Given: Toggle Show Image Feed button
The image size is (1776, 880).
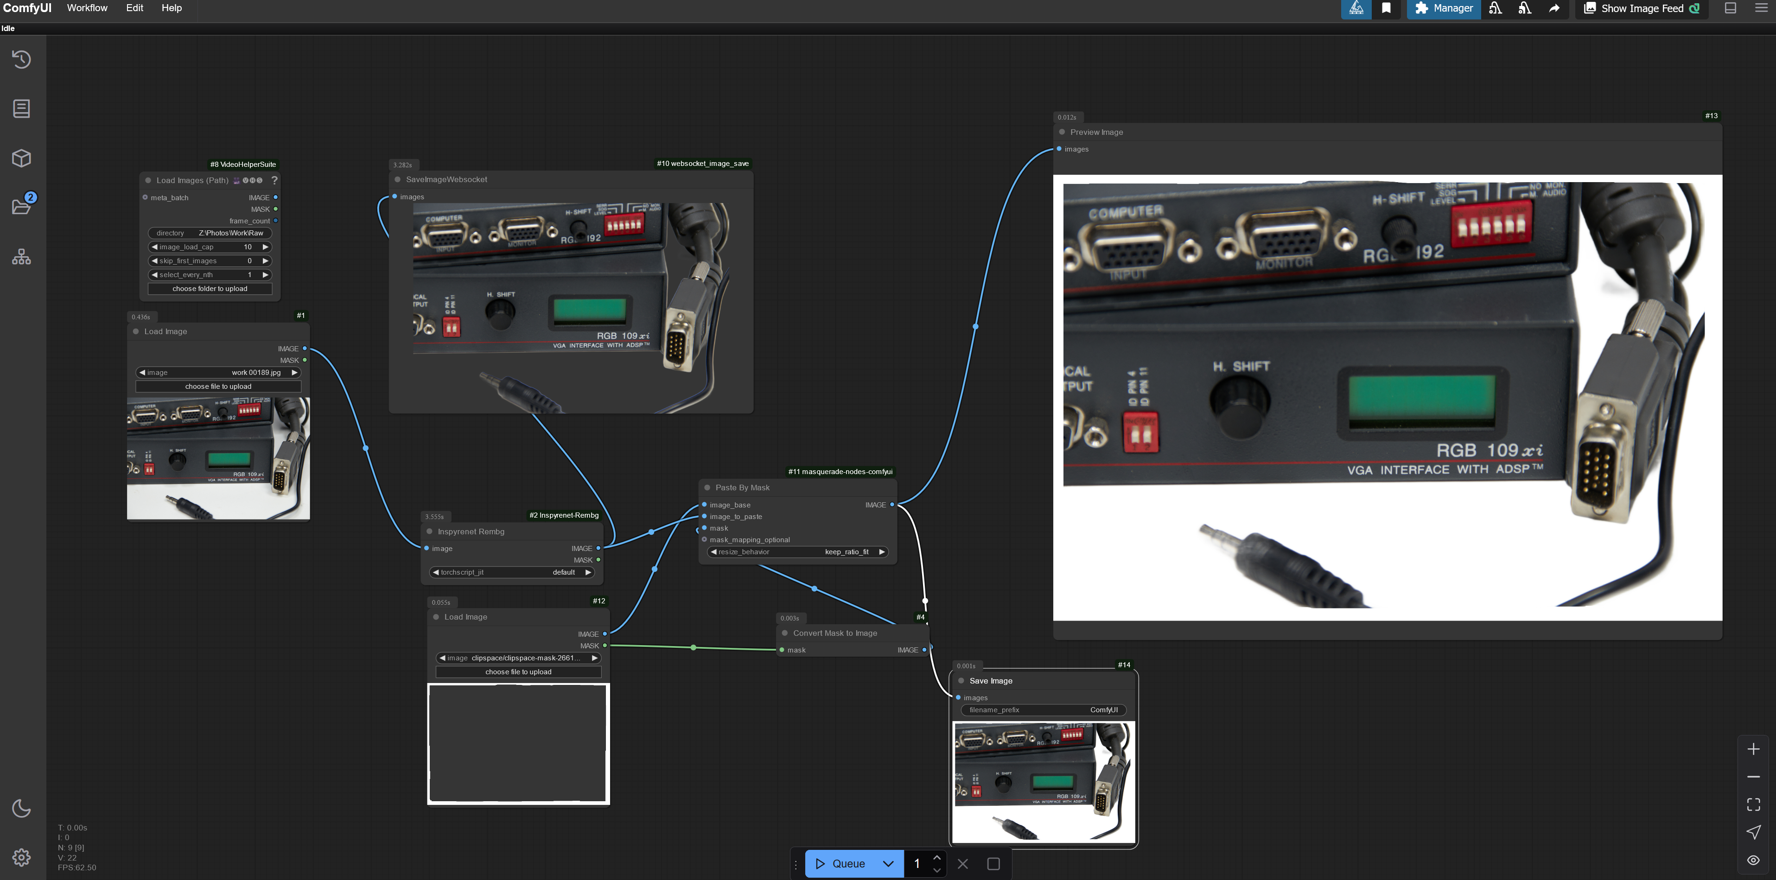Looking at the screenshot, I should click(x=1642, y=8).
